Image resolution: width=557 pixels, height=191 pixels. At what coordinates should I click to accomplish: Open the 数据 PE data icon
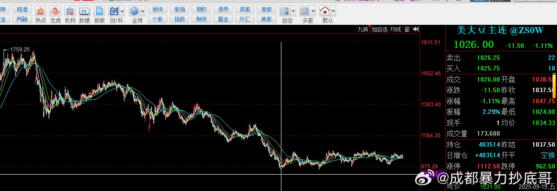(x=84, y=11)
